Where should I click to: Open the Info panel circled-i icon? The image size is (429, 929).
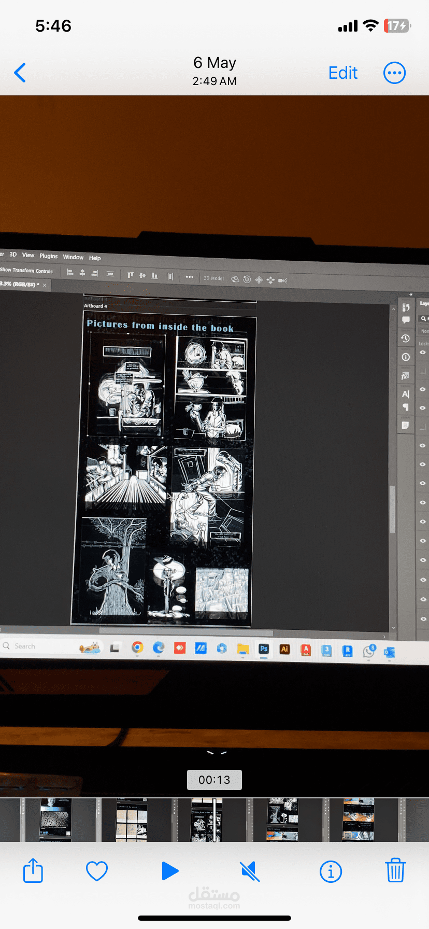tap(406, 357)
